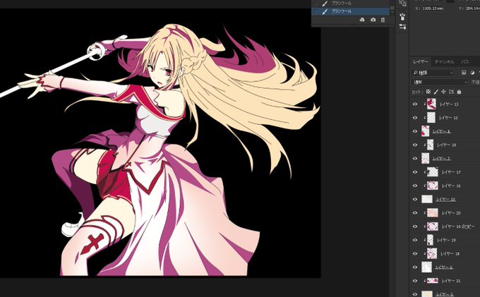Viewport: 480px width, 297px height.
Task: Toggle visibility of レイヤー 18
Action: [x=415, y=253]
